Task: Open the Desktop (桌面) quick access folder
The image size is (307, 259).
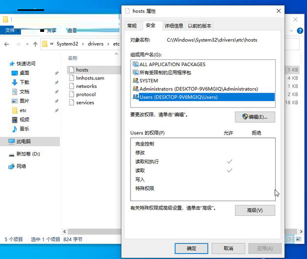Action: pos(24,73)
